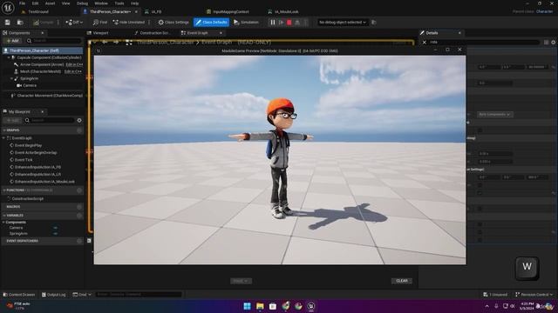Open the Edit menu
This screenshot has width=558, height=313.
tap(35, 3)
